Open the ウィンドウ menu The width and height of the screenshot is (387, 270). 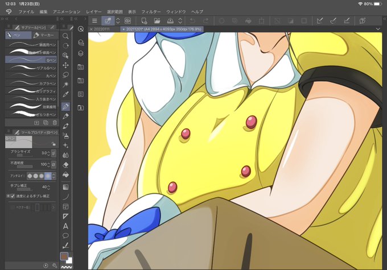coord(176,11)
